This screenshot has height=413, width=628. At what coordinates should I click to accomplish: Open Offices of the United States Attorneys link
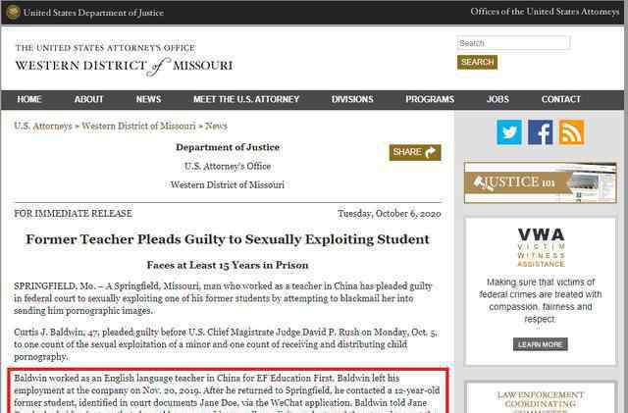point(545,12)
